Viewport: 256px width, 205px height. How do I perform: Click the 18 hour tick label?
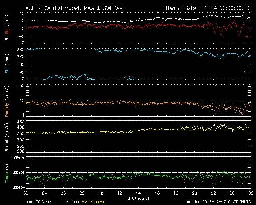pyautogui.click(x=176, y=193)
